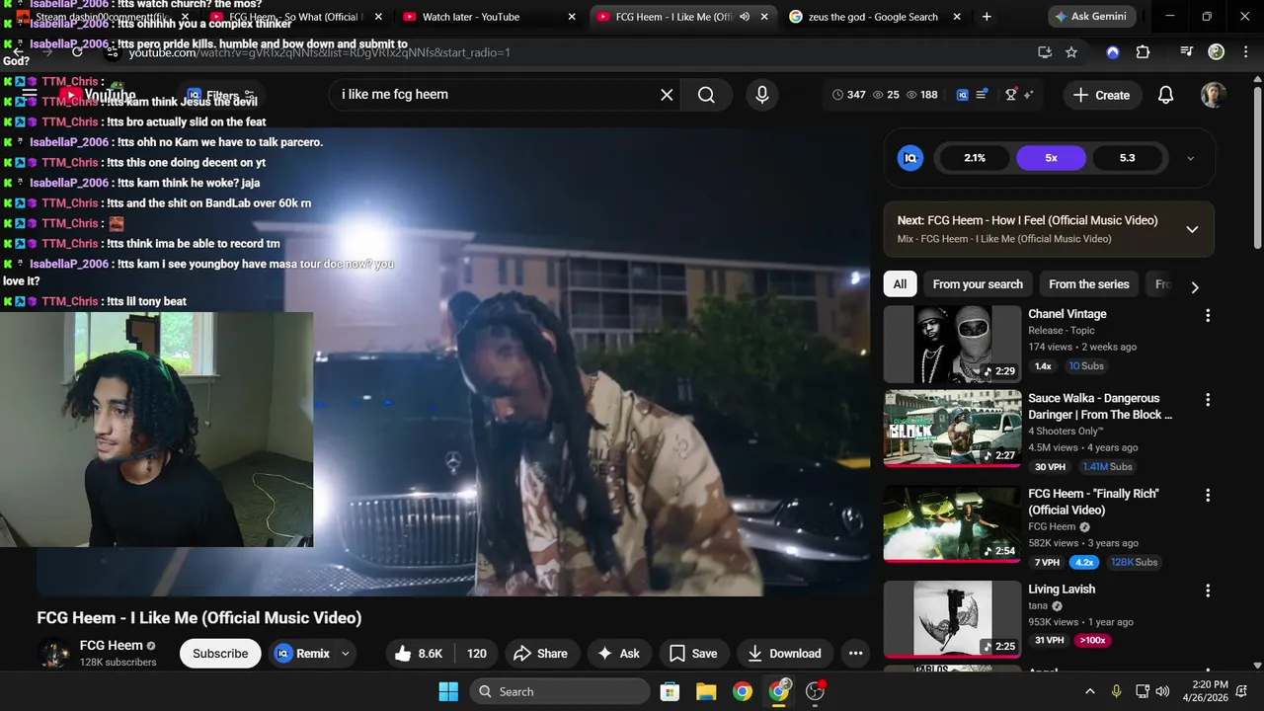Viewport: 1264px width, 711px height.
Task: Click the Download button
Action: pos(784,653)
